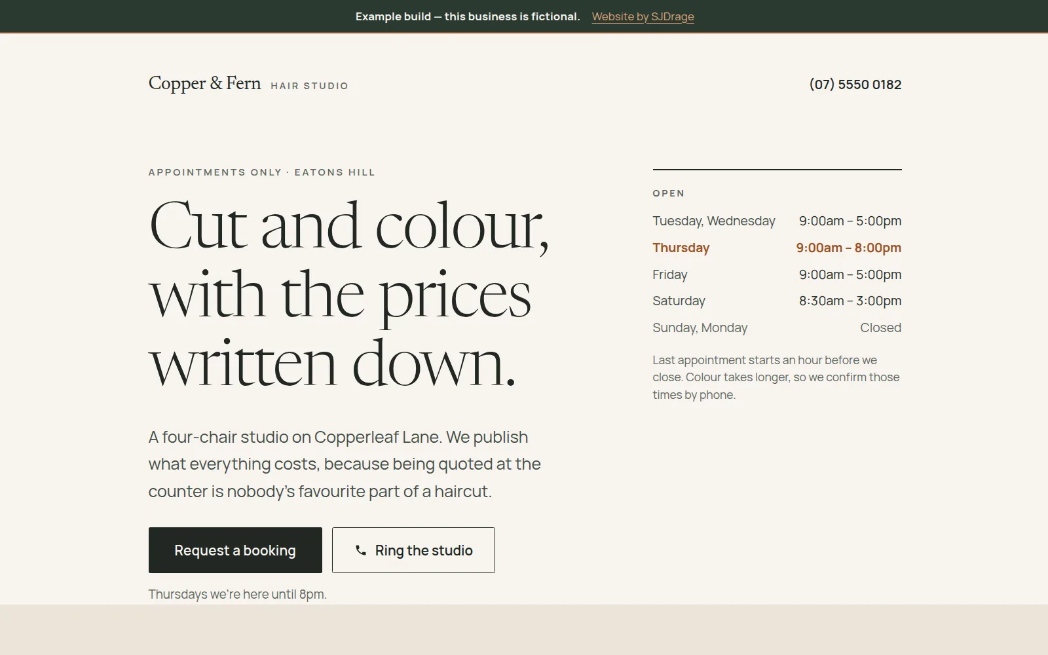Open the Website by SJDrage link

pos(643,16)
